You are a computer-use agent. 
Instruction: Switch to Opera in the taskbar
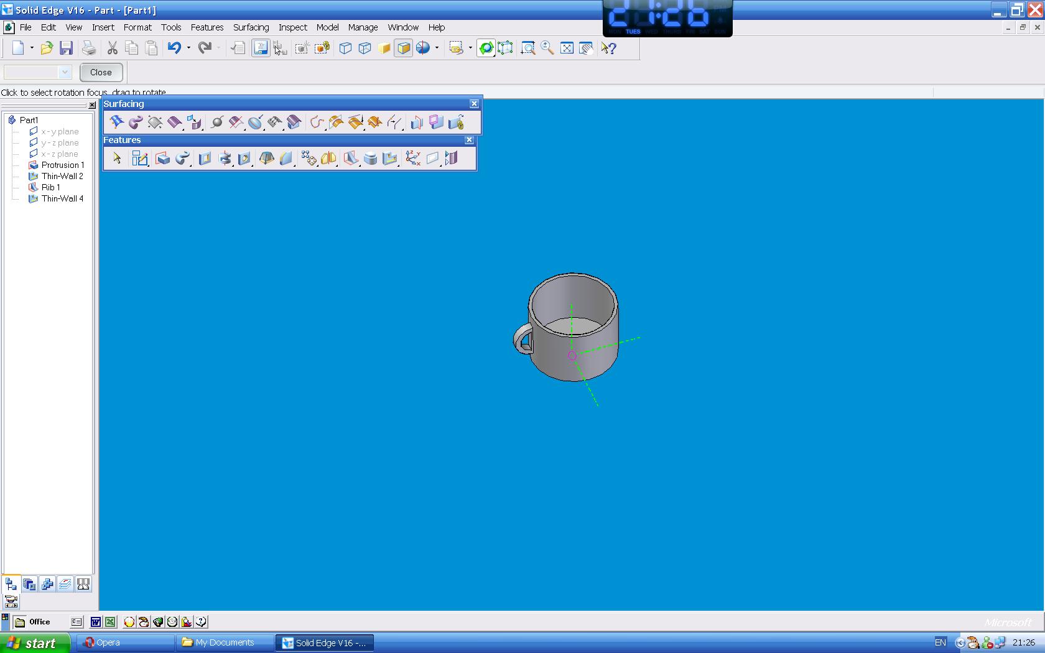pos(126,643)
